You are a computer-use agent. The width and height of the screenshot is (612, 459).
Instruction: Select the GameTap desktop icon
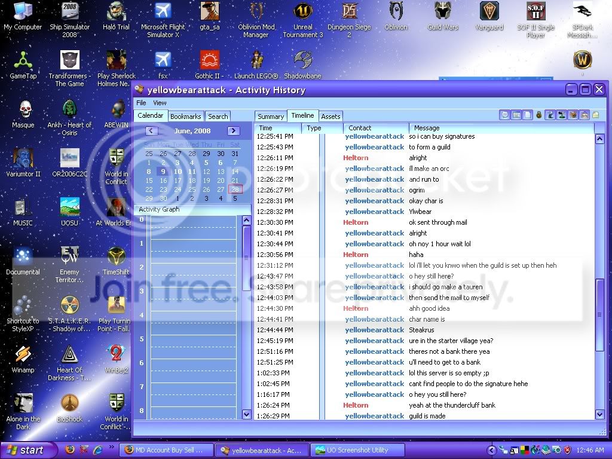23,65
